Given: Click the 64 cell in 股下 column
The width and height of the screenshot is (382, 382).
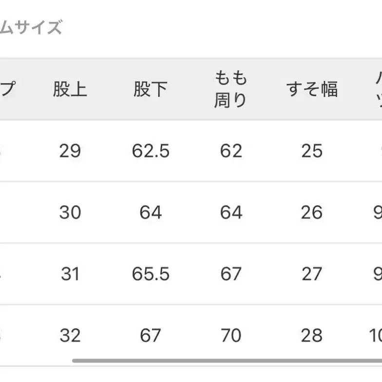Looking at the screenshot, I should tap(151, 212).
